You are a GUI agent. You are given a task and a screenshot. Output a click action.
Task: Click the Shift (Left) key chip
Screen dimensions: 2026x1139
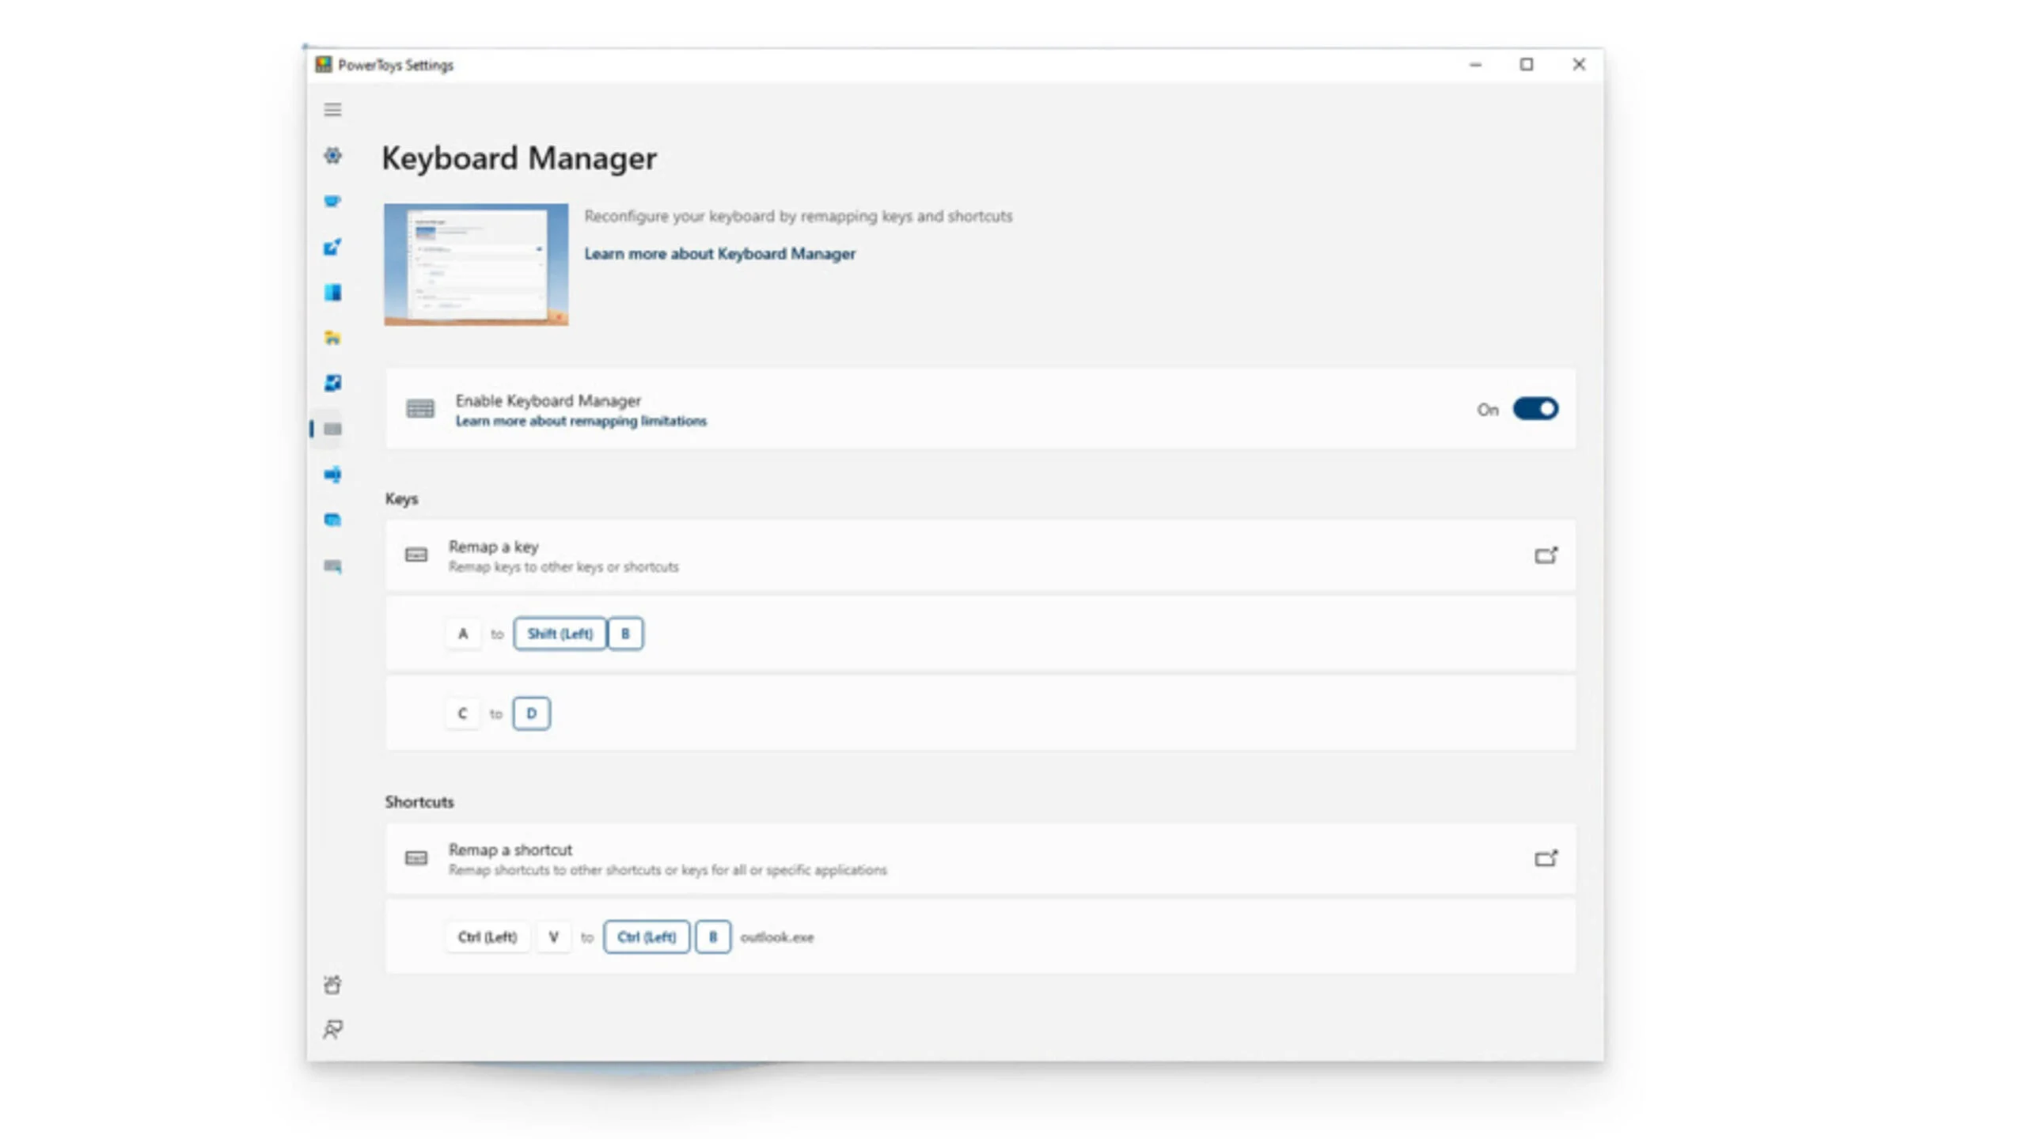[560, 634]
